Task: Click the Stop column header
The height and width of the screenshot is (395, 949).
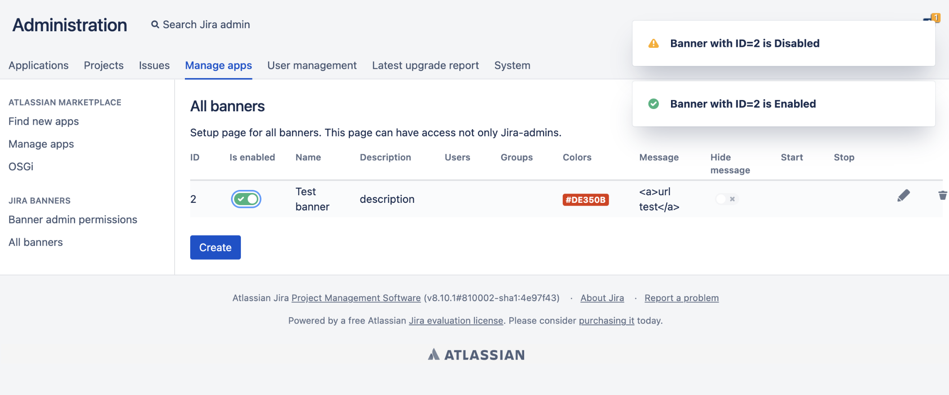Action: tap(844, 157)
